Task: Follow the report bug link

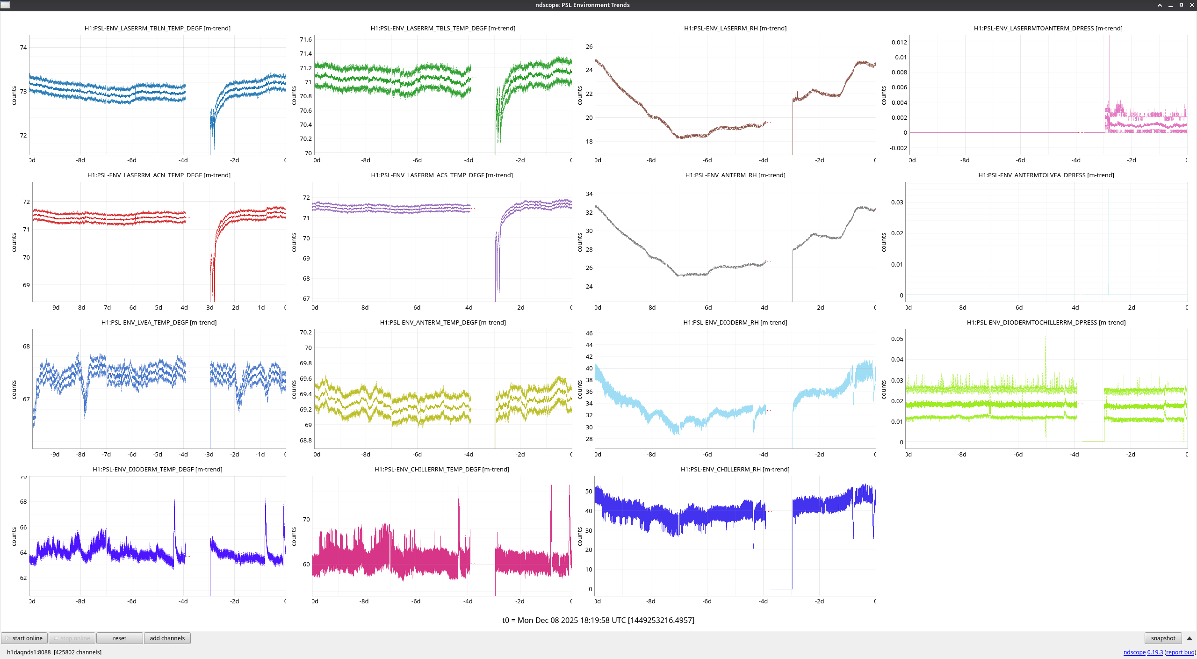Action: click(x=1180, y=652)
